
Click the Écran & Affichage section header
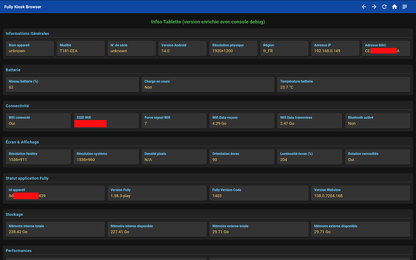22,142
